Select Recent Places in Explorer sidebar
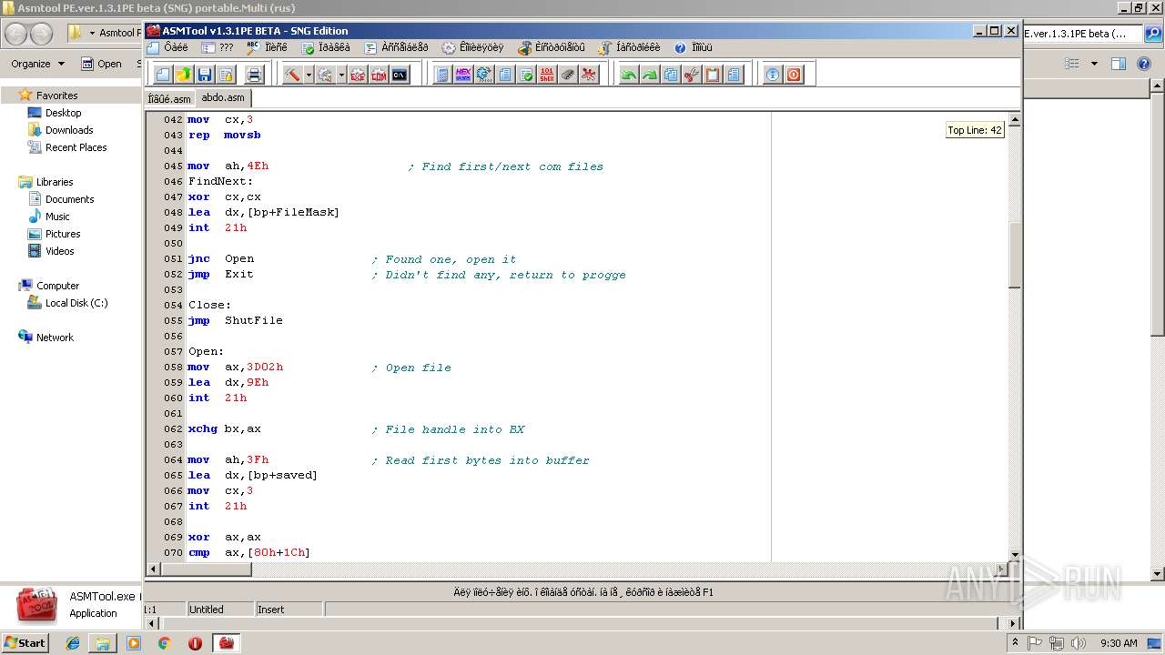The width and height of the screenshot is (1165, 655). tap(67, 147)
